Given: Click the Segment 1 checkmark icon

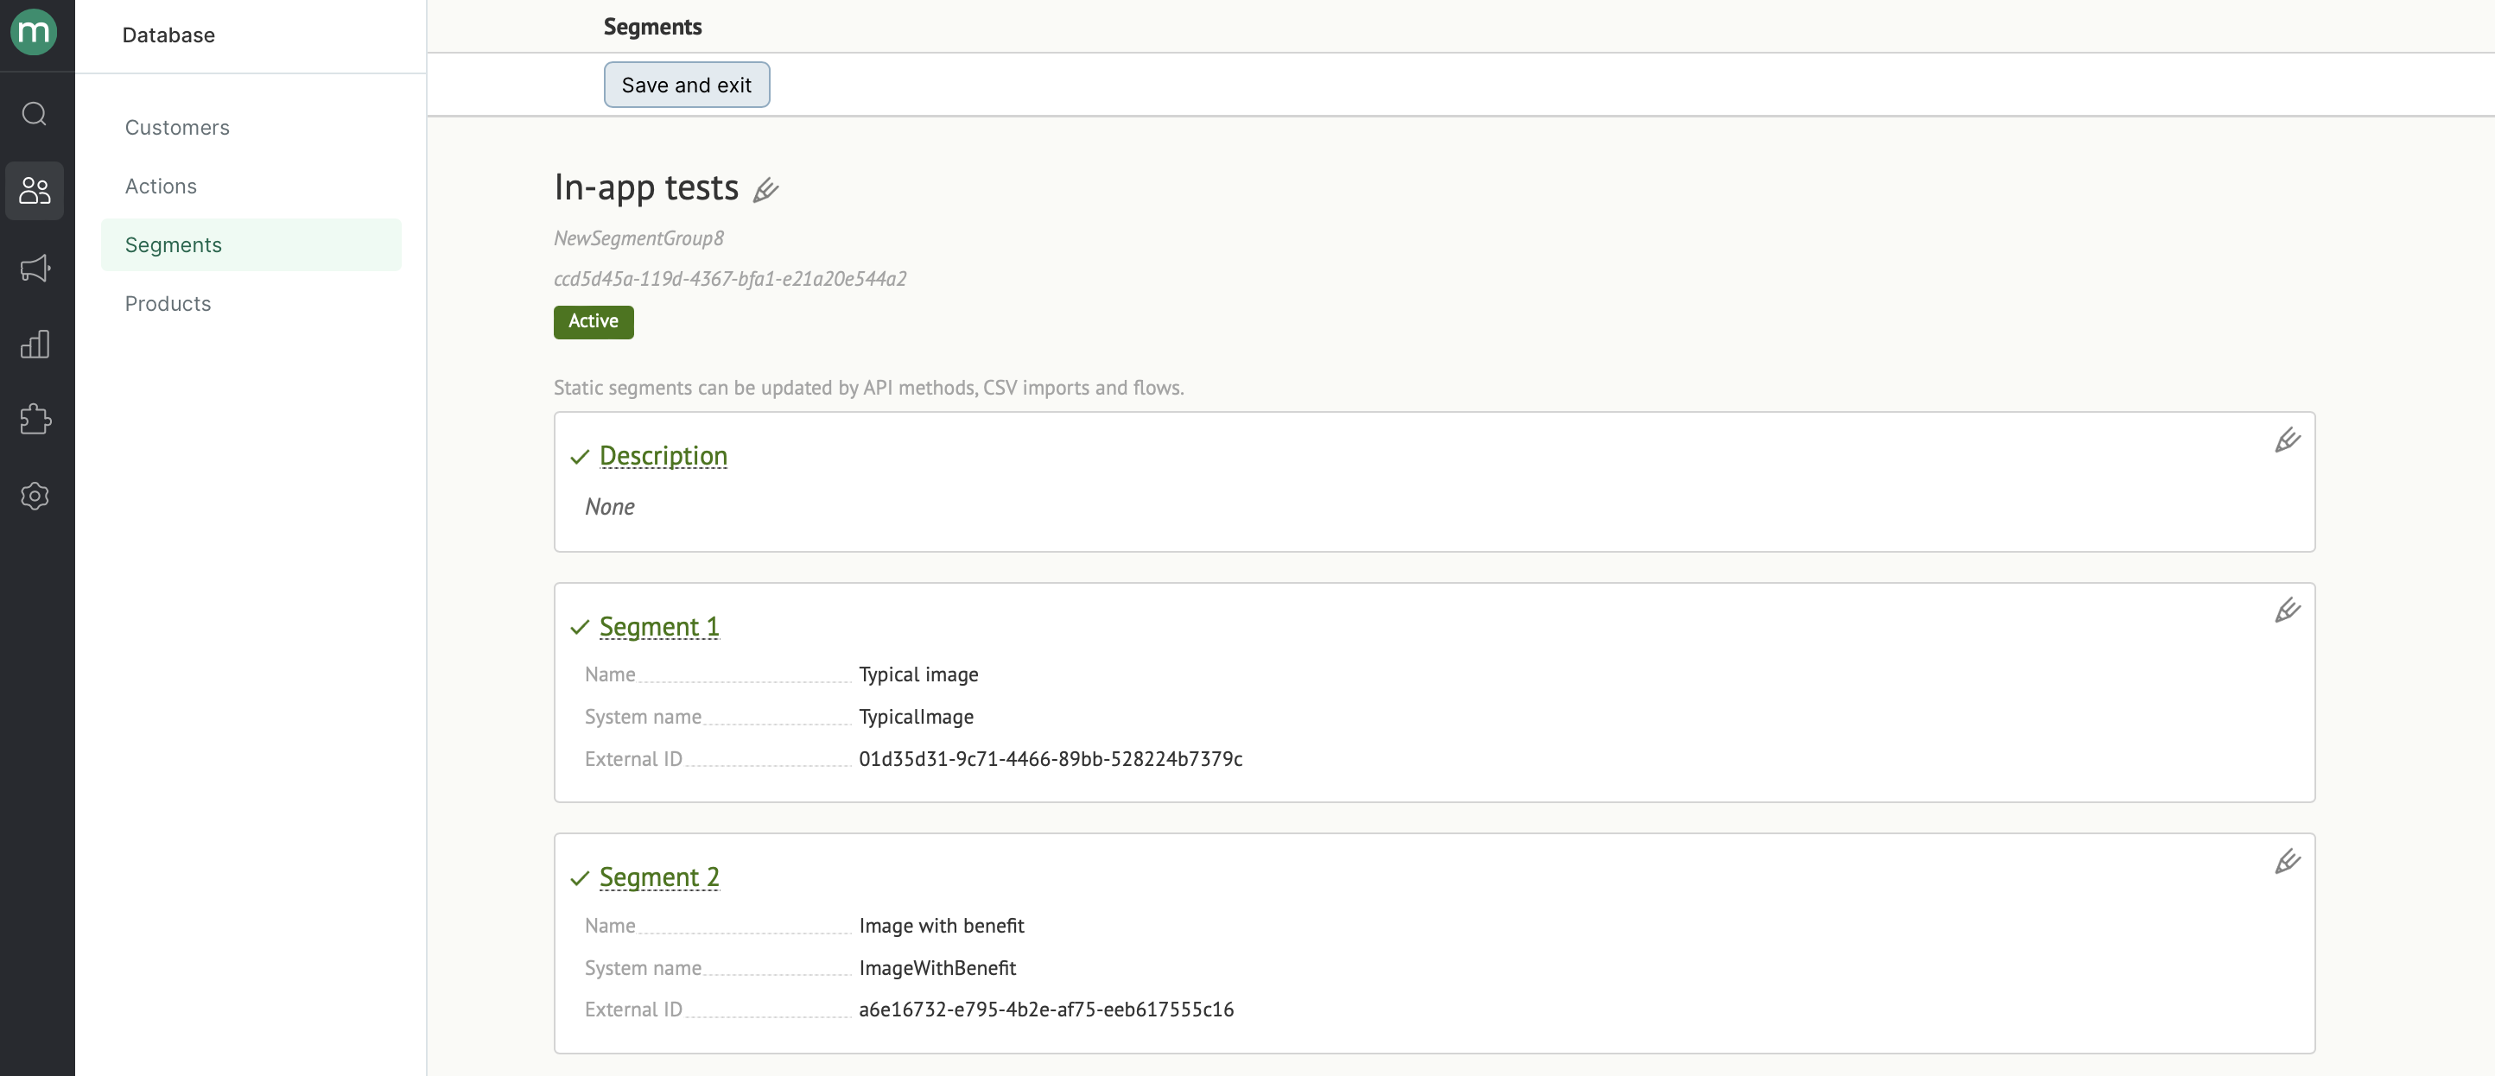Looking at the screenshot, I should (579, 628).
